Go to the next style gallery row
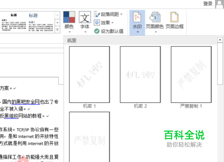The width and height of the screenshot is (224, 162). [x=57, y=23]
